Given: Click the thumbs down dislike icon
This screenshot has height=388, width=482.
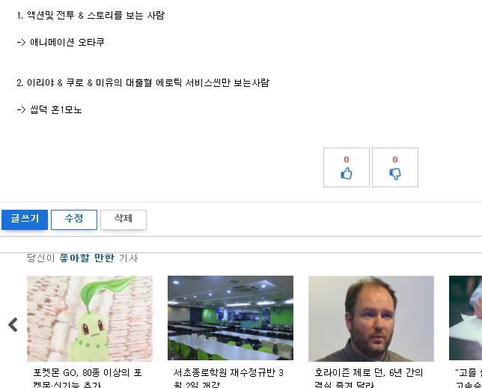Looking at the screenshot, I should (395, 174).
